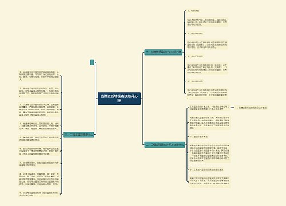286x206 pixels.
Task: Select subtopic 4、专业丙级资质
Action: pyautogui.click(x=195, y=81)
